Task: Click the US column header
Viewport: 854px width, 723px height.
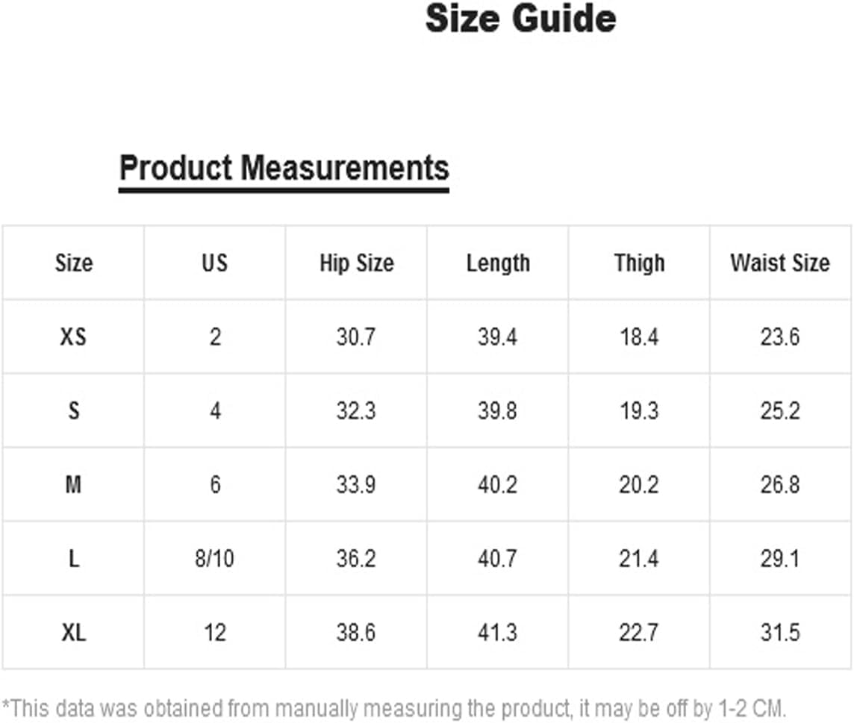Action: pyautogui.click(x=214, y=263)
